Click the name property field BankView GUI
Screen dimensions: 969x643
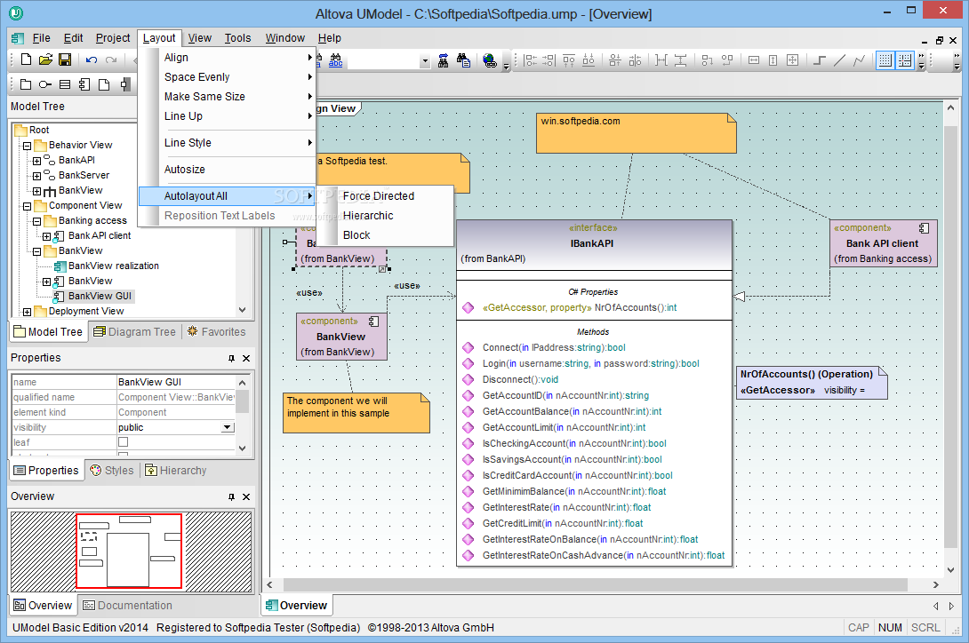tap(176, 383)
